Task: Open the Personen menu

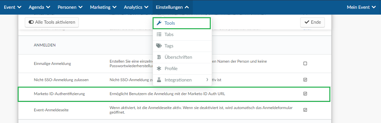Action: (70, 7)
